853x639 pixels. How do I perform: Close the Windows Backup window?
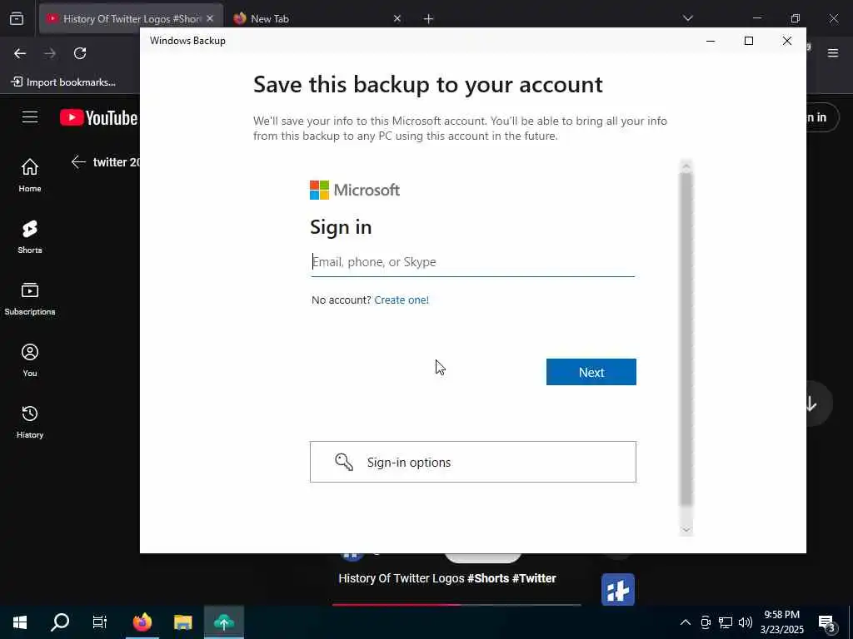(x=786, y=41)
